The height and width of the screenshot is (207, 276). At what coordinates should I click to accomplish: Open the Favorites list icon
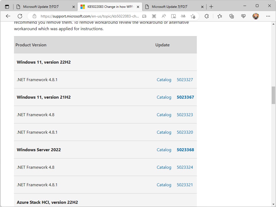[x=220, y=16]
